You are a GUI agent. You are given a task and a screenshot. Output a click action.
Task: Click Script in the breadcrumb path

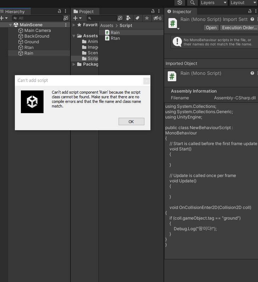[126, 26]
